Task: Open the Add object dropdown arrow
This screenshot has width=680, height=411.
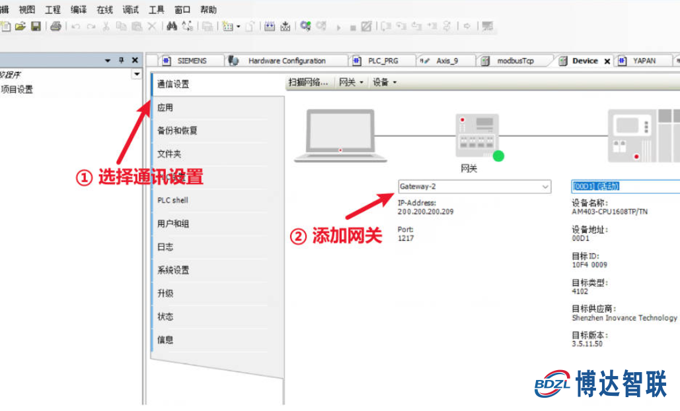Action: tap(239, 27)
